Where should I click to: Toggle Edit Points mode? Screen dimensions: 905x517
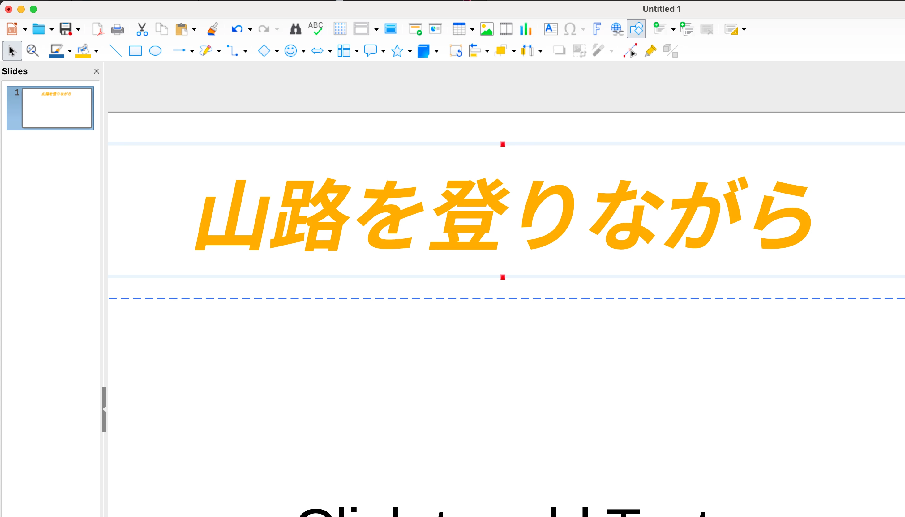pyautogui.click(x=630, y=51)
